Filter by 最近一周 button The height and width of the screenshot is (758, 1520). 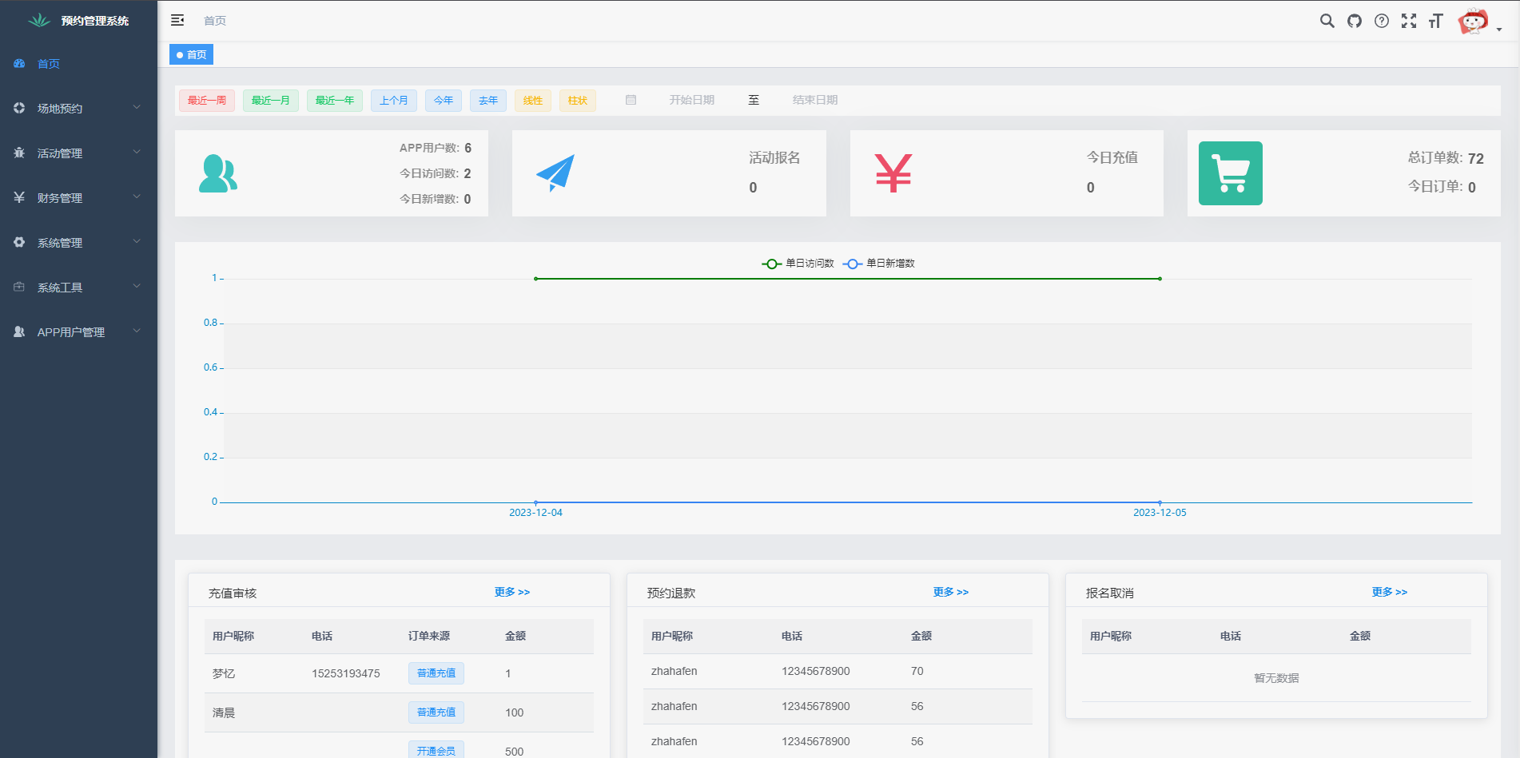206,101
